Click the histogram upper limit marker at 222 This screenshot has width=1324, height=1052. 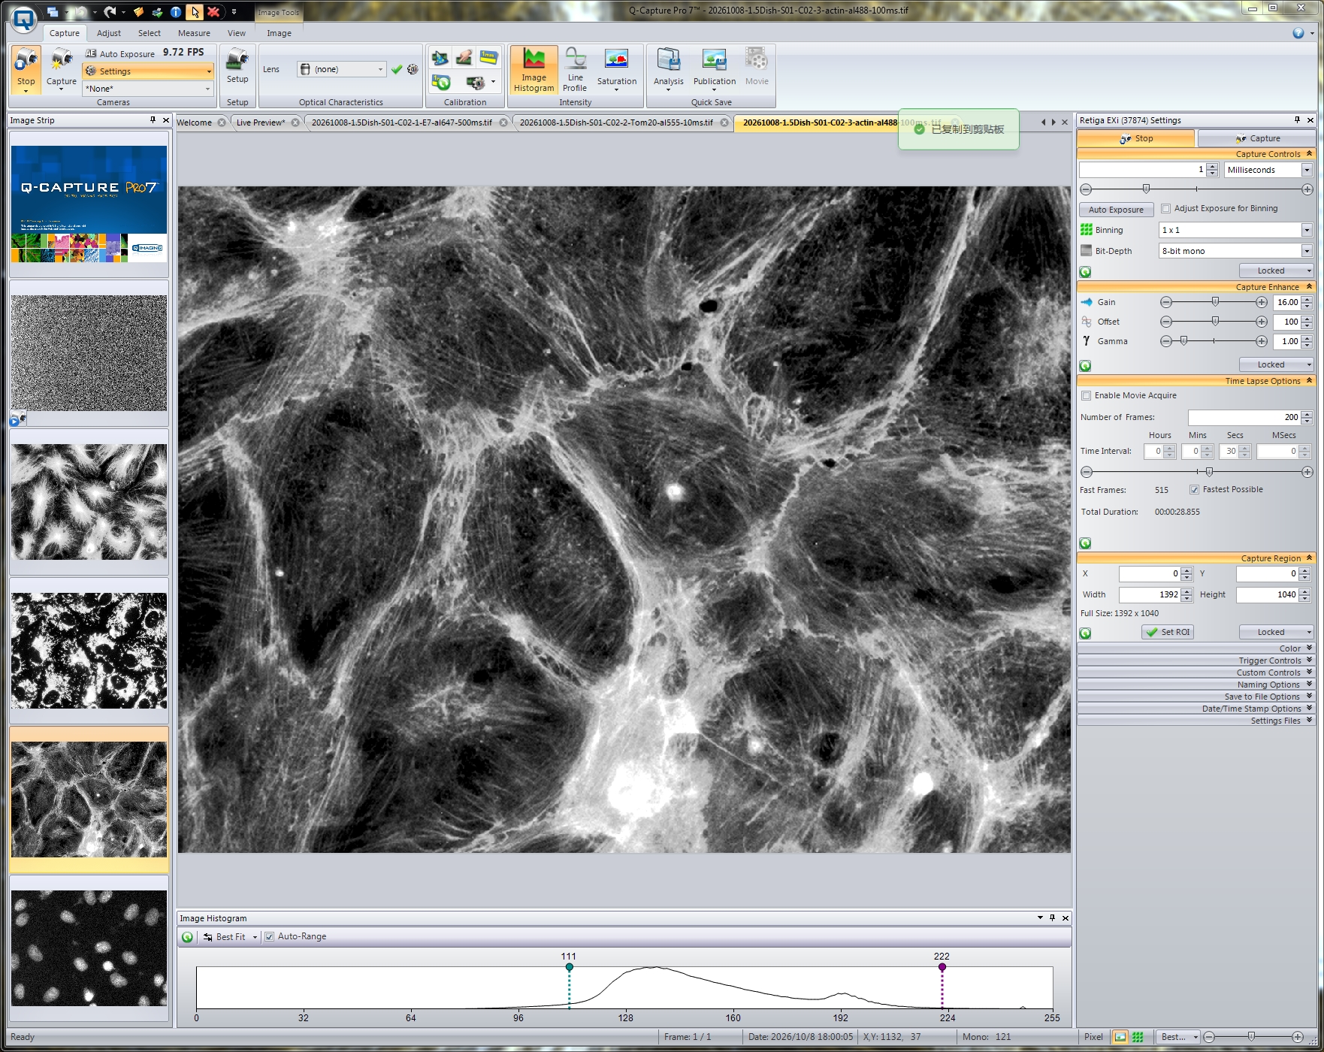942,967
